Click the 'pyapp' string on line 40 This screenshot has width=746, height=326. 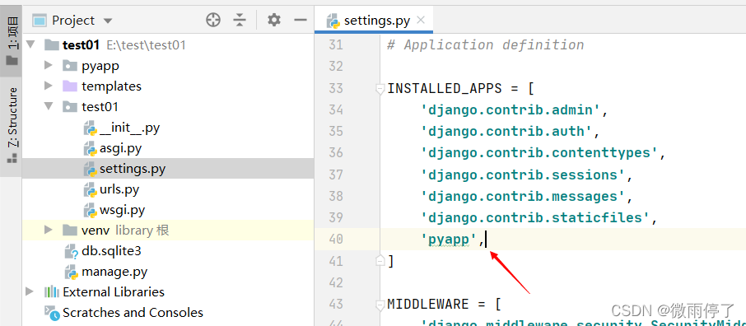click(x=450, y=240)
